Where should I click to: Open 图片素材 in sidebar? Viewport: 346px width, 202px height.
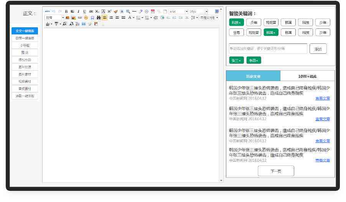(25, 74)
